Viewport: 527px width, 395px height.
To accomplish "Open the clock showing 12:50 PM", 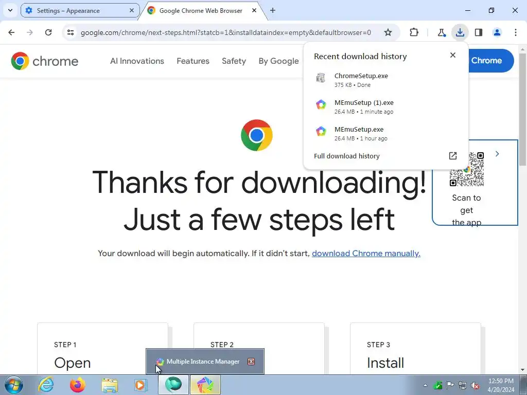I will tap(501, 385).
